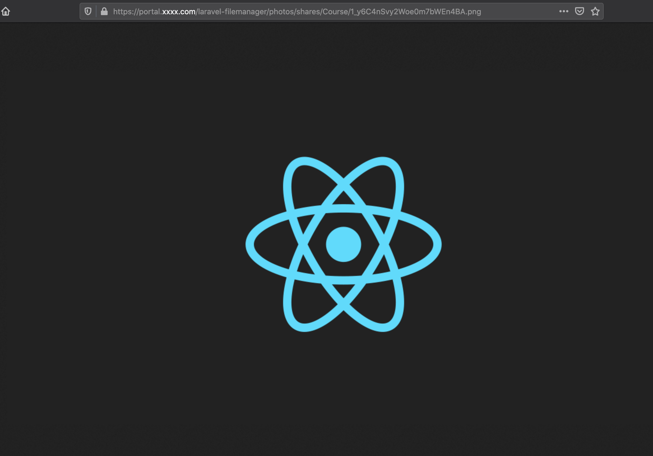Focus the address bar URL text
This screenshot has width=653, height=456.
click(297, 12)
